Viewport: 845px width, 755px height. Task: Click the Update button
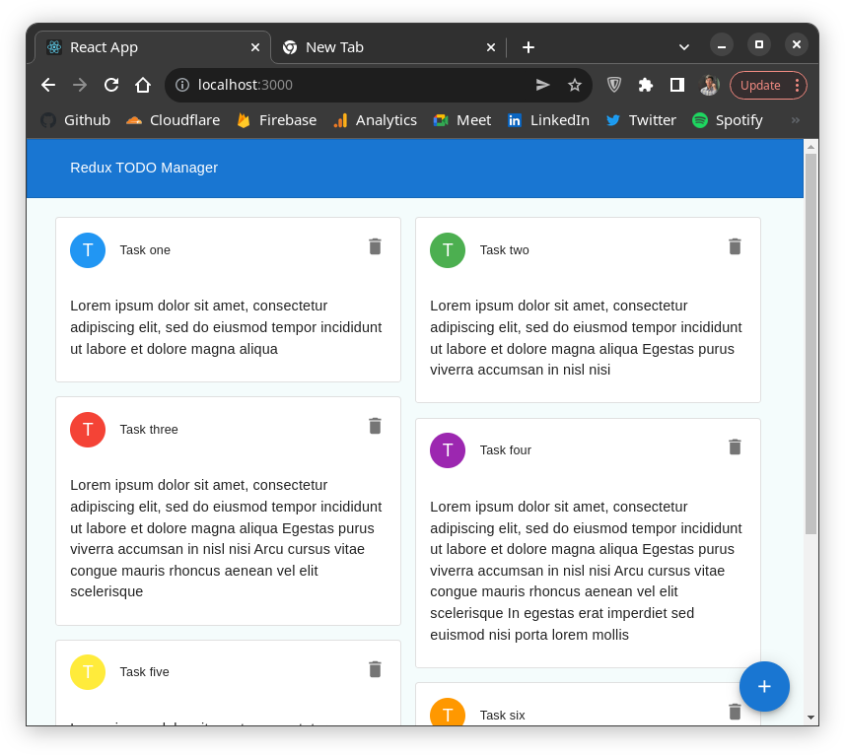coord(760,85)
